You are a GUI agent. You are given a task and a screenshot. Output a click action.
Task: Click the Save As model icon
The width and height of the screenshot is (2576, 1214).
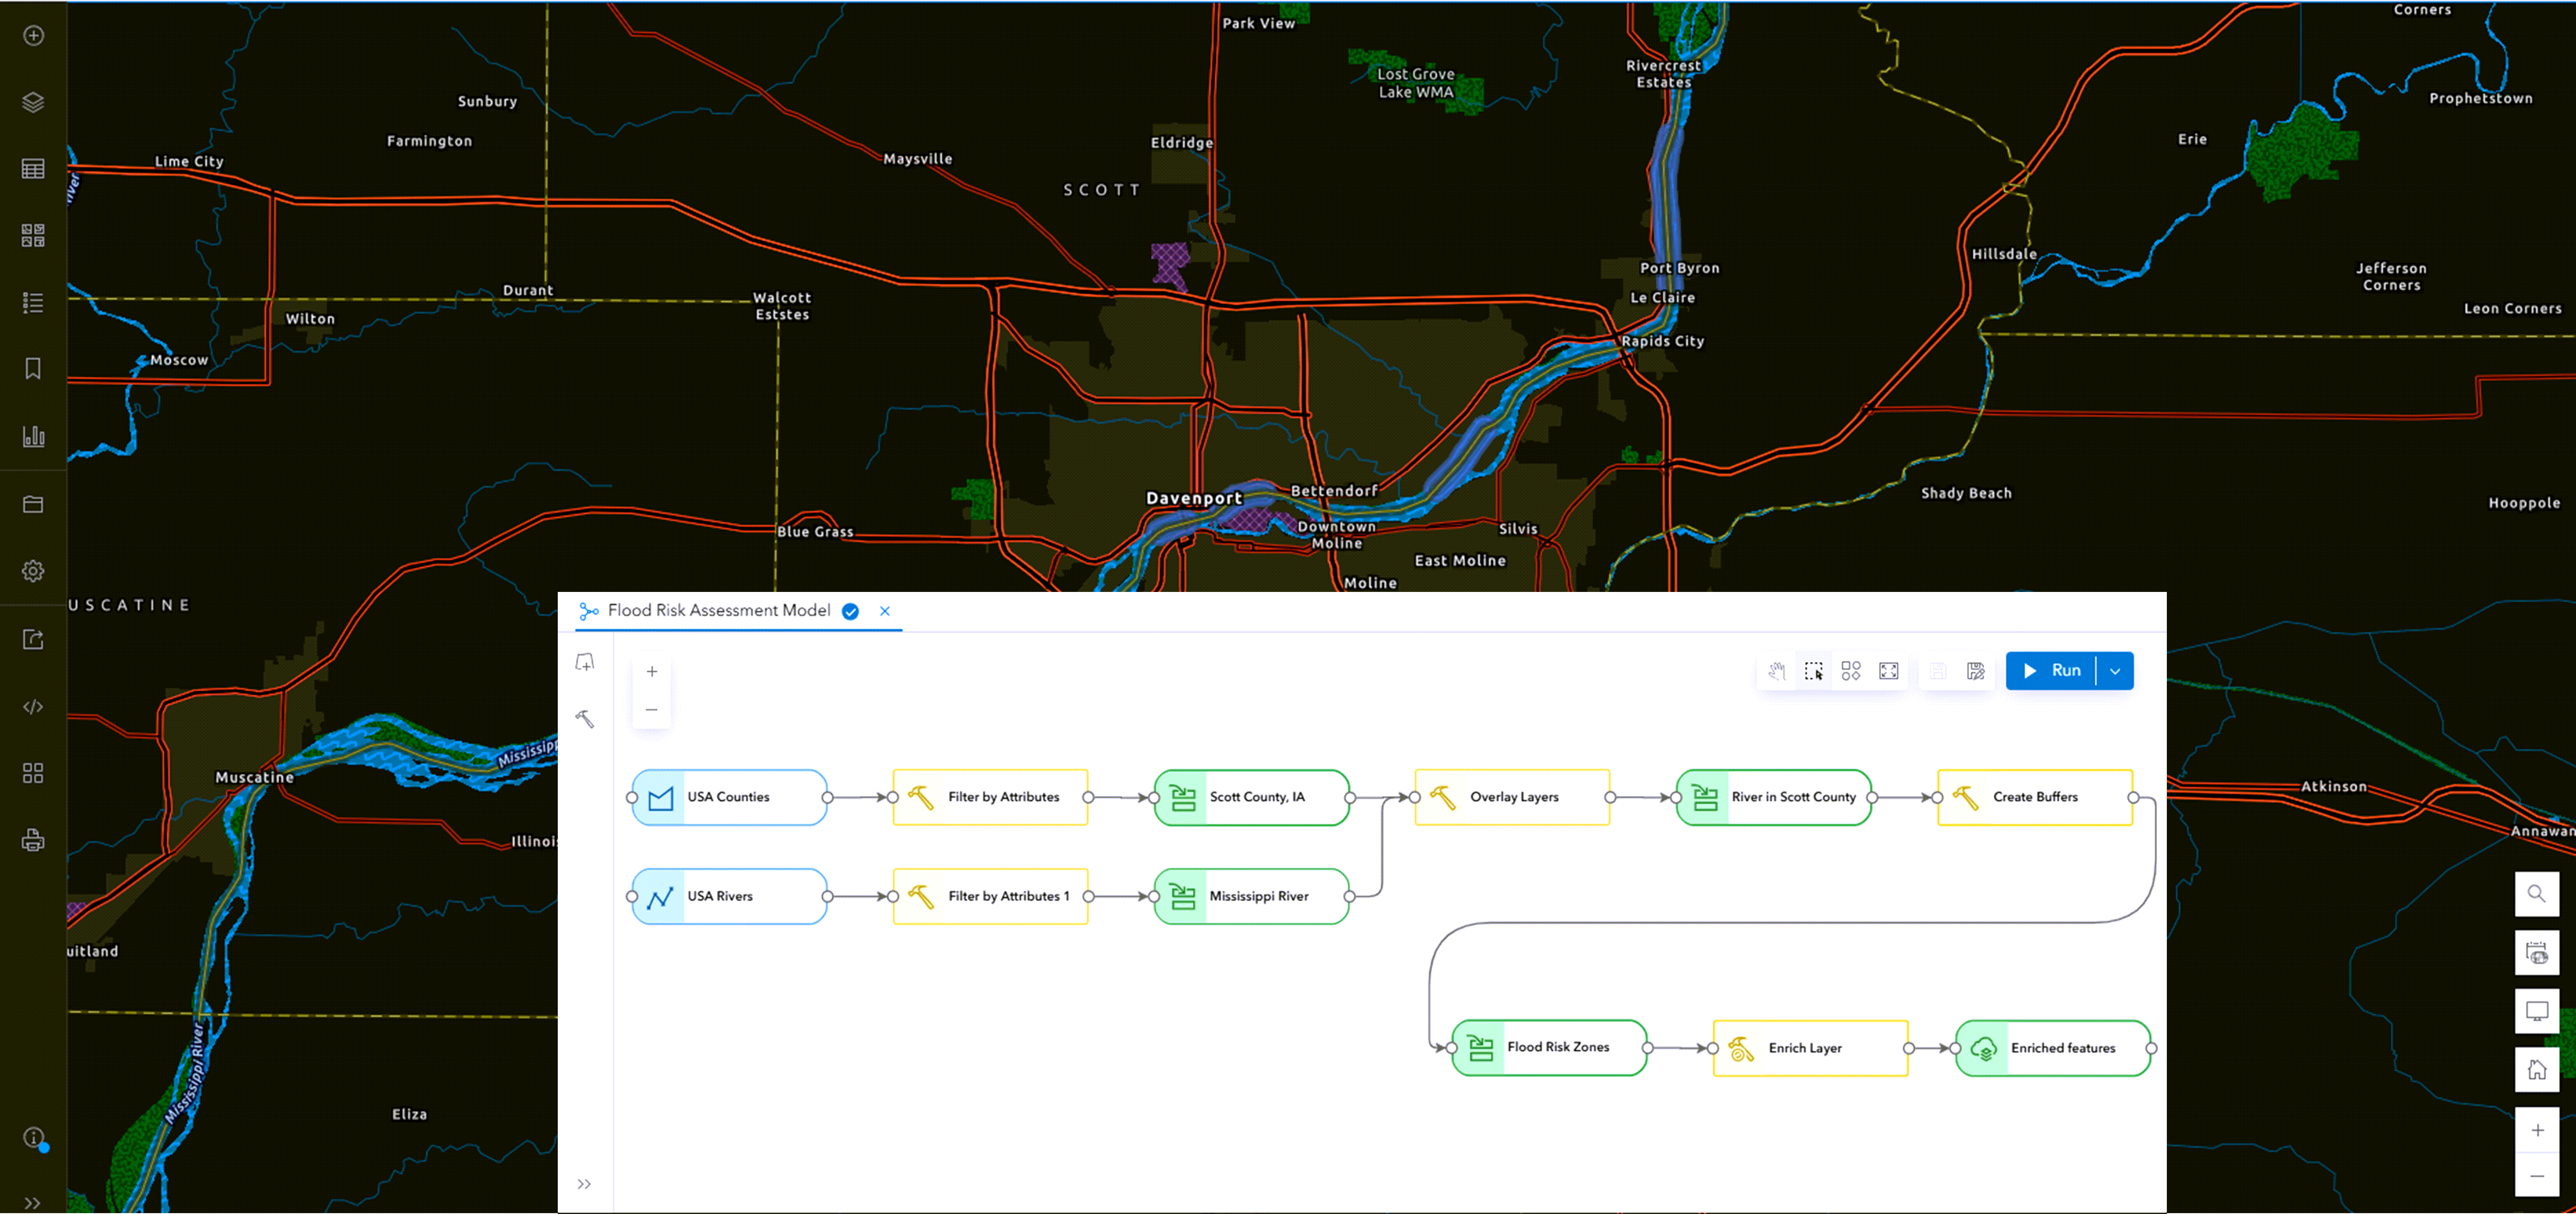1975,671
